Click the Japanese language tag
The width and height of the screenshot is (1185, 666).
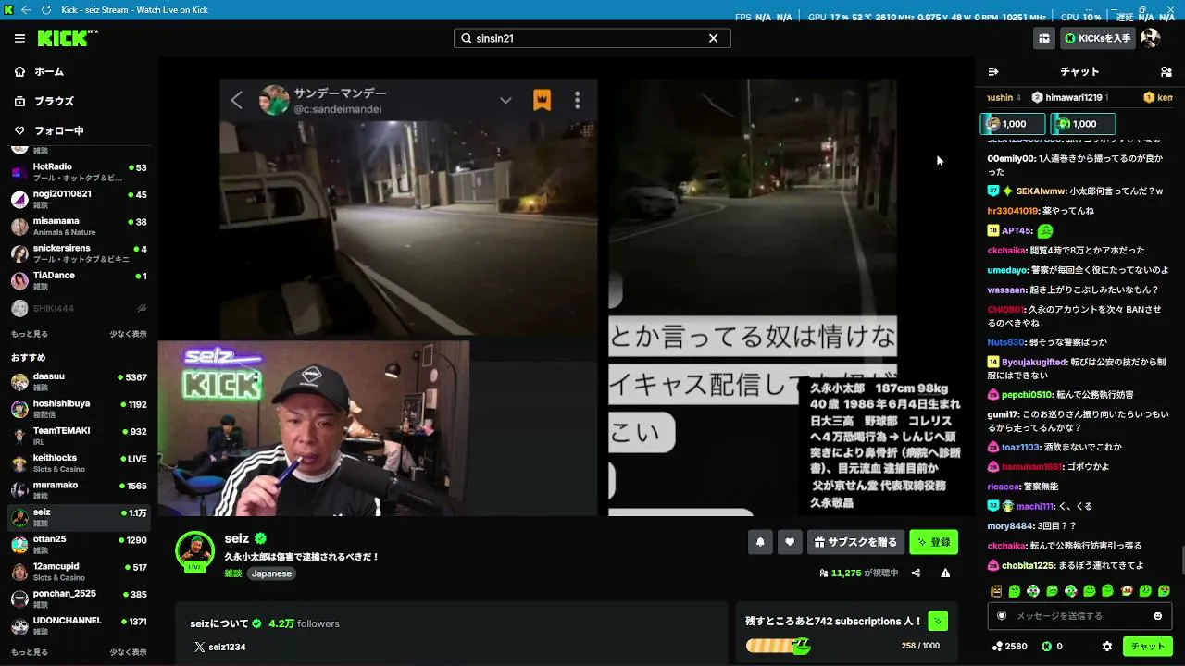[x=272, y=573]
